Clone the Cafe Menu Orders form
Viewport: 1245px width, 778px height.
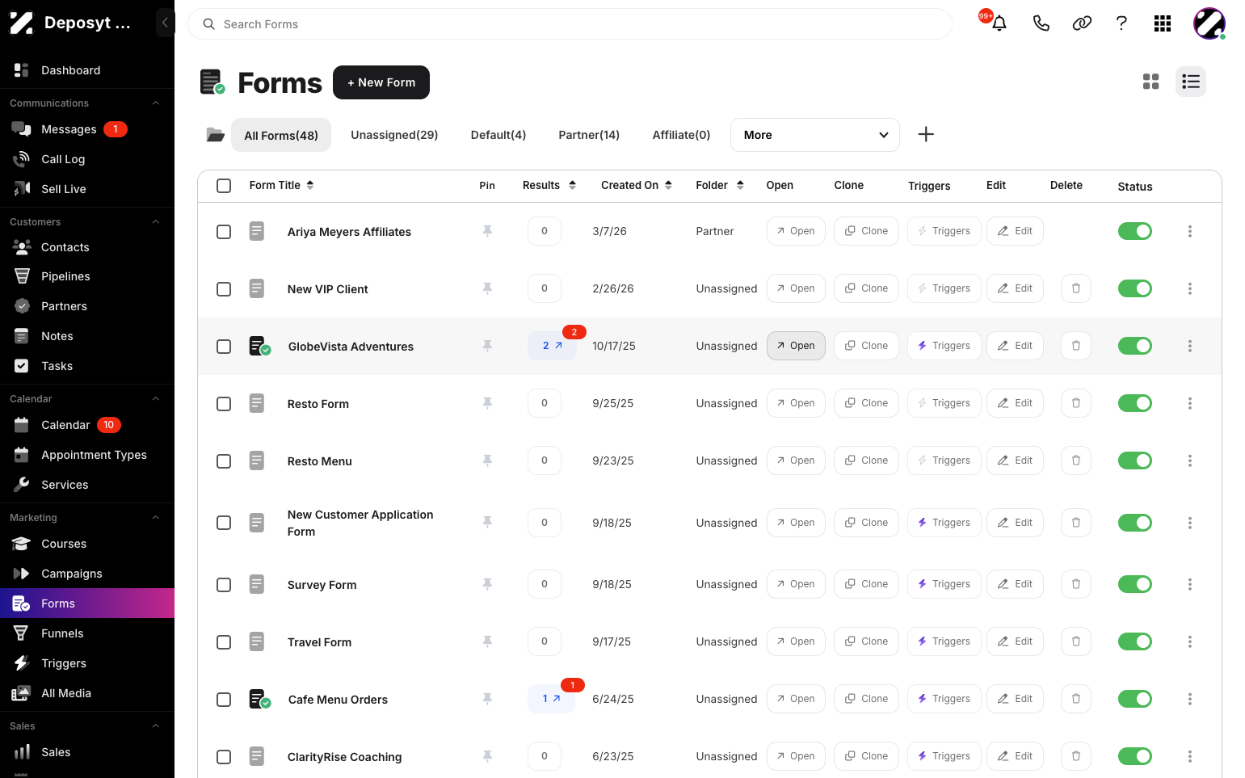tap(866, 699)
